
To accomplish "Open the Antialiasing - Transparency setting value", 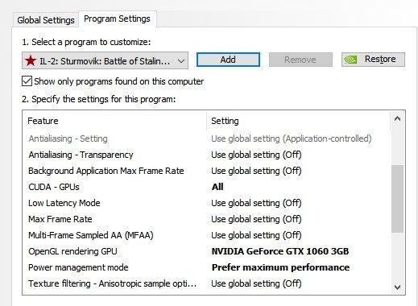I will pyautogui.click(x=256, y=155).
